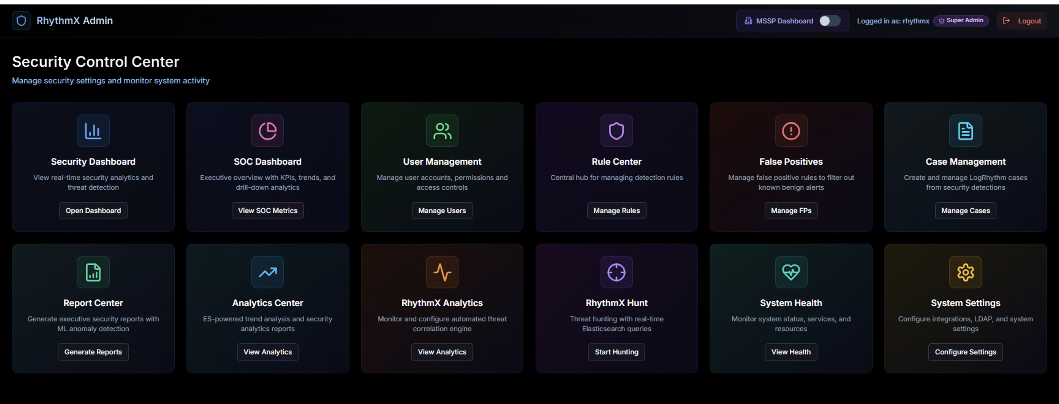
Task: Click the SOC Dashboard pie chart icon
Action: [x=267, y=131]
